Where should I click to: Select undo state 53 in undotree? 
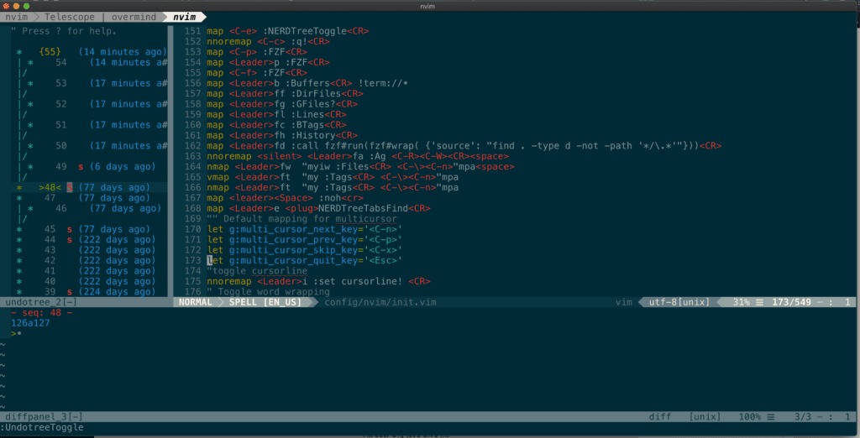[x=60, y=83]
